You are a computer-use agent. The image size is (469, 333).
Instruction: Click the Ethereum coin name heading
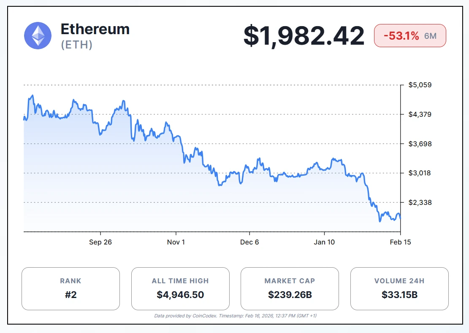pos(95,29)
